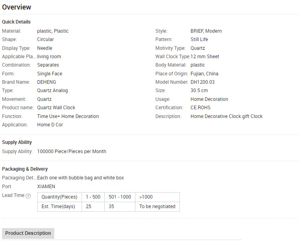Click the Motivity Type 'Quartz' value

[198, 48]
